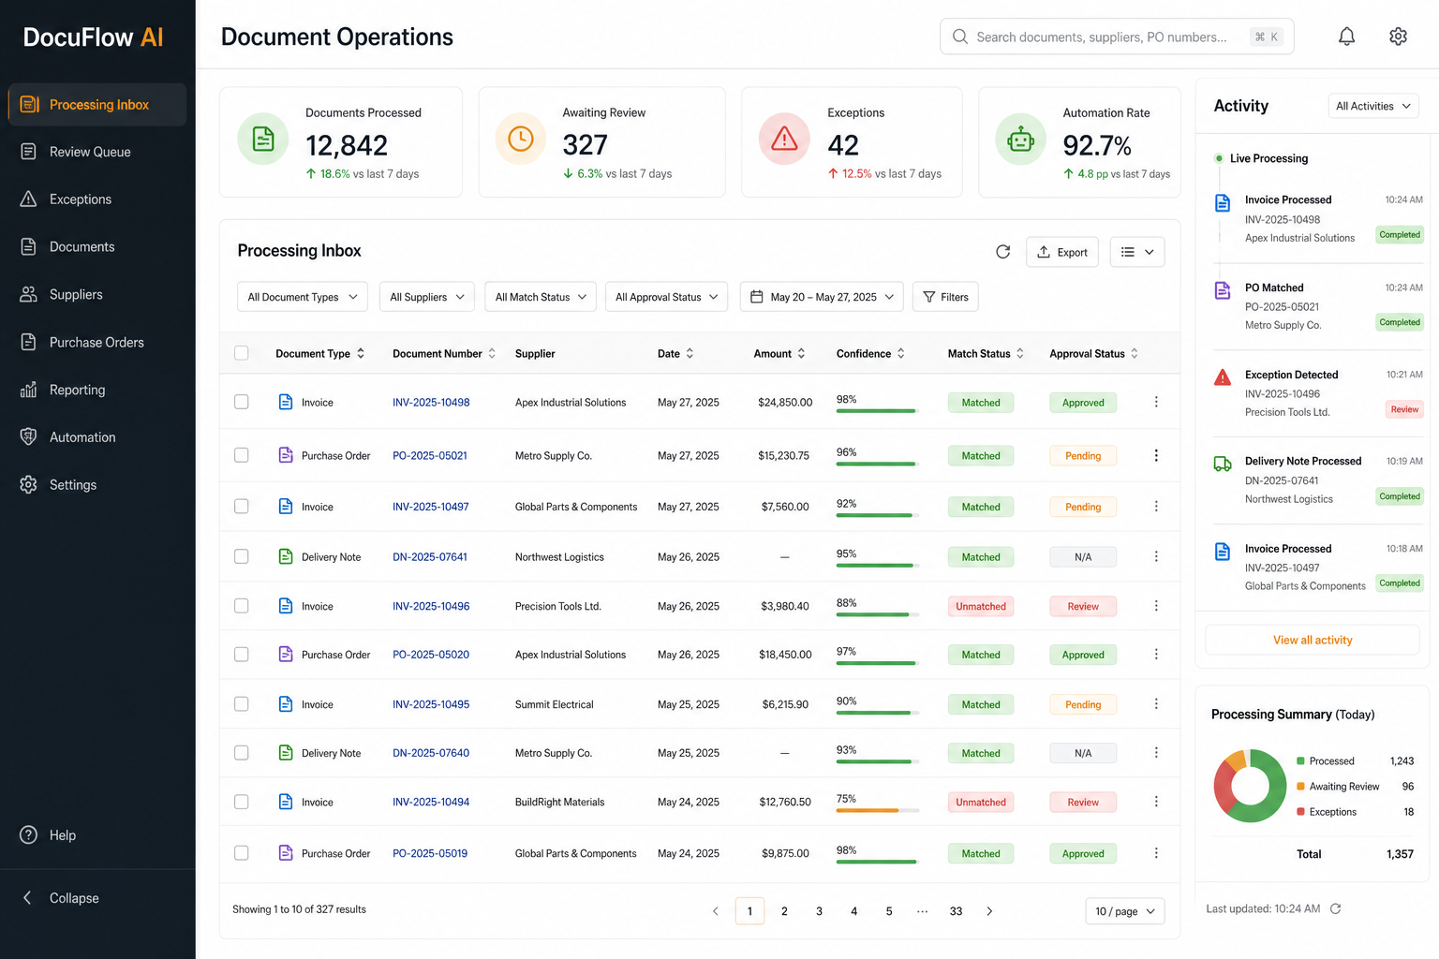This screenshot has width=1439, height=959.
Task: Go to previous page arrow
Action: pos(716,911)
